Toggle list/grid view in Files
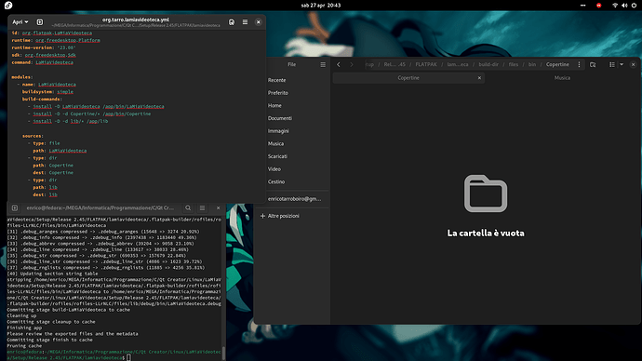 (612, 65)
